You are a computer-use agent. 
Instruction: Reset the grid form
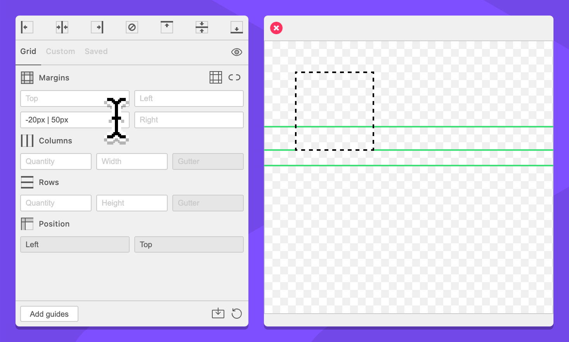(x=237, y=313)
